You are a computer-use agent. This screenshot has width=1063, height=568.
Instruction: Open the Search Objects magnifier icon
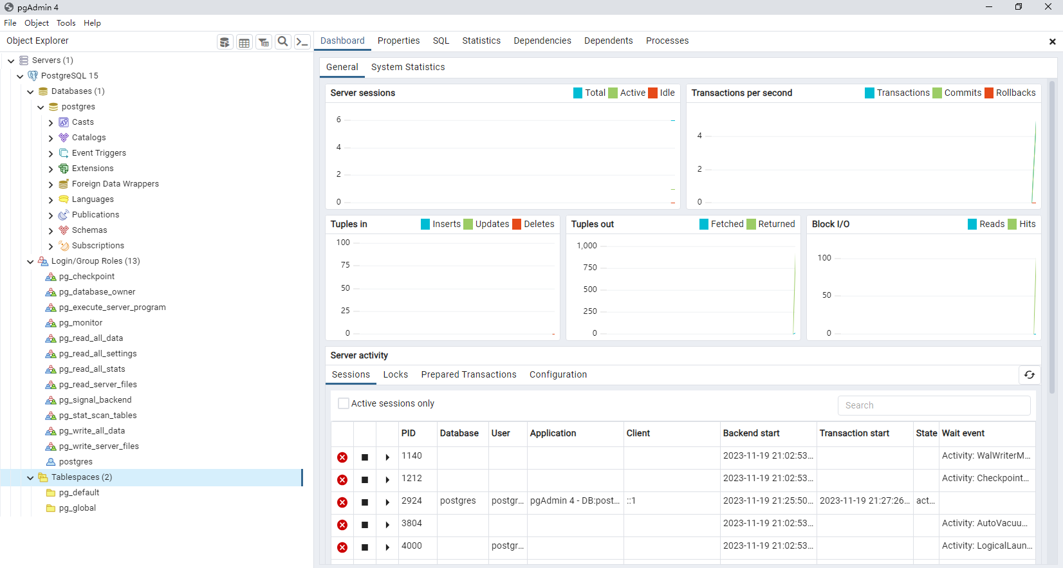click(x=282, y=42)
